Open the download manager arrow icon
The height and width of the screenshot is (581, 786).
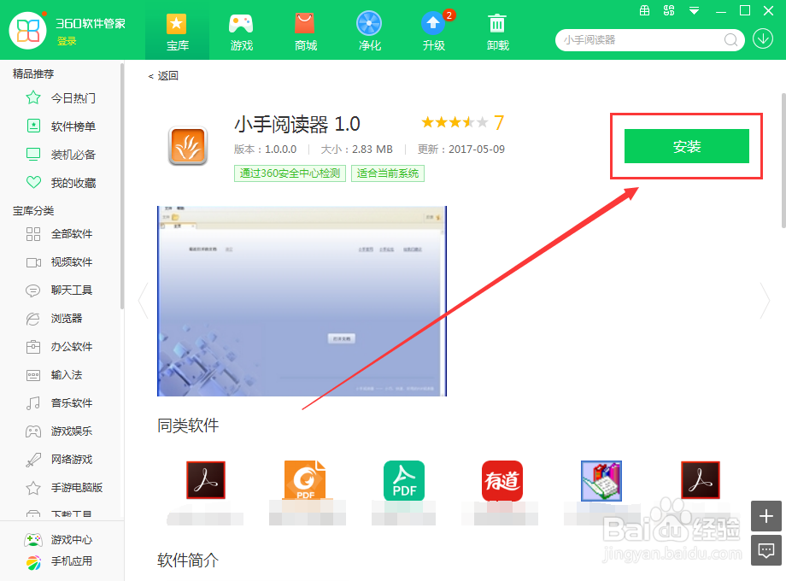(763, 38)
